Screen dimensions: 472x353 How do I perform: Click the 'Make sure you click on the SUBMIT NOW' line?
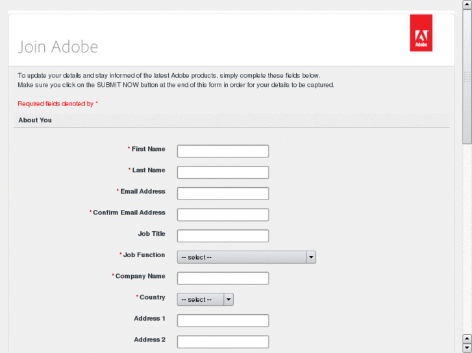pyautogui.click(x=176, y=85)
